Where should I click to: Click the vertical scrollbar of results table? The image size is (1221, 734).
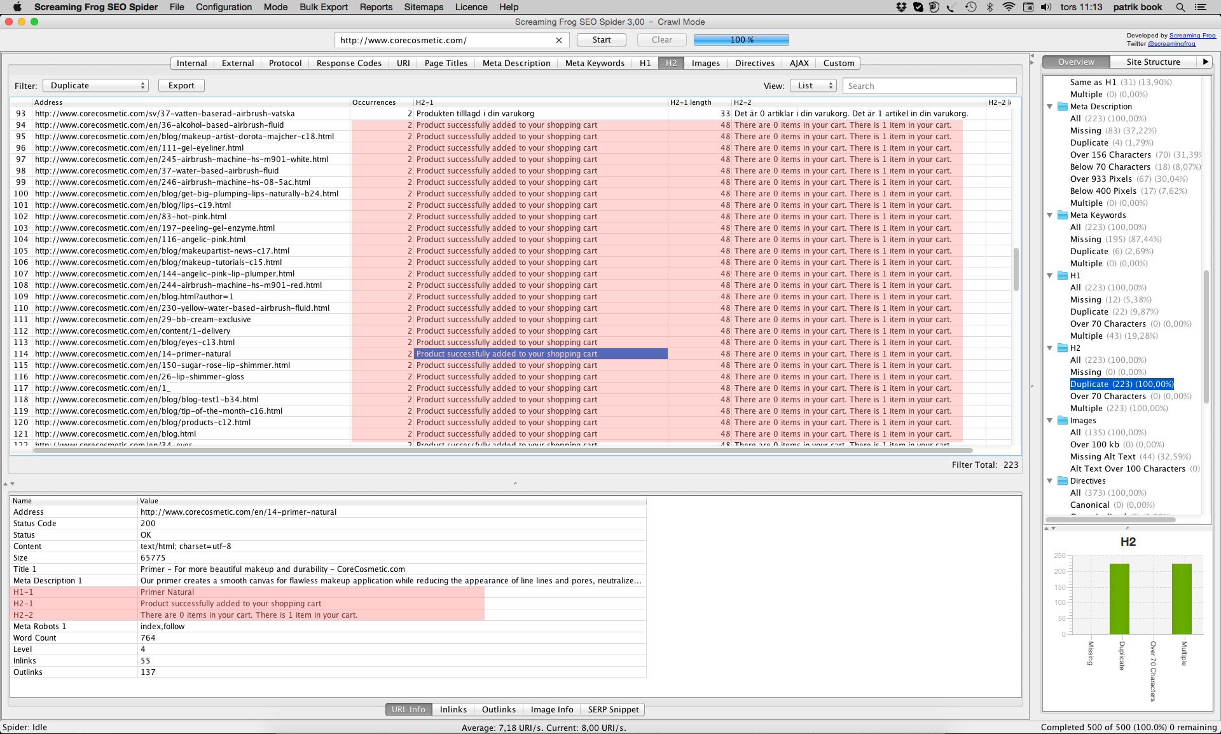[x=1016, y=269]
